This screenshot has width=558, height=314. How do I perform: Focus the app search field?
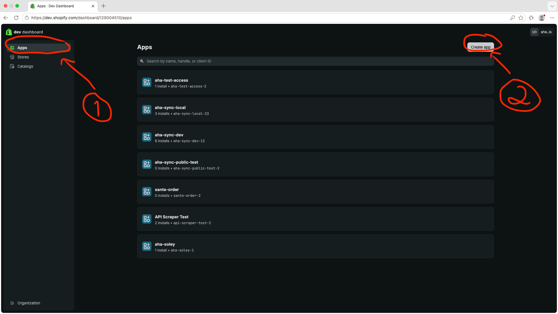[315, 61]
